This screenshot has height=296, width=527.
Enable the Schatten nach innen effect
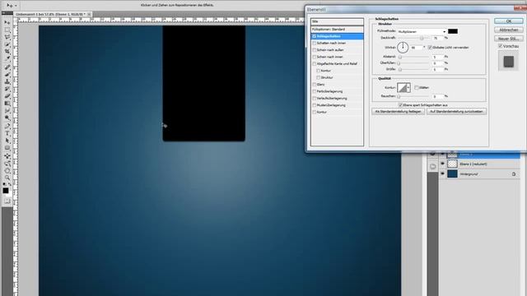click(x=315, y=44)
